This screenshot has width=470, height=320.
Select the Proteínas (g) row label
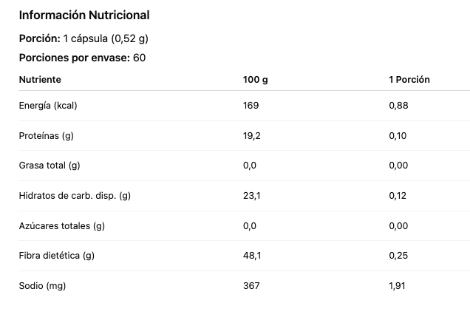(x=47, y=135)
